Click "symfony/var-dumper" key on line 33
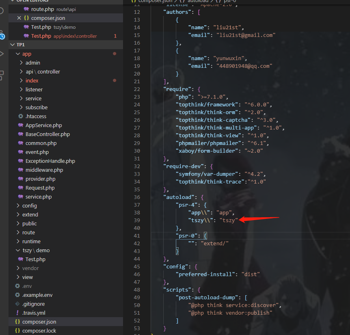This screenshot has width=350, height=335. click(207, 174)
